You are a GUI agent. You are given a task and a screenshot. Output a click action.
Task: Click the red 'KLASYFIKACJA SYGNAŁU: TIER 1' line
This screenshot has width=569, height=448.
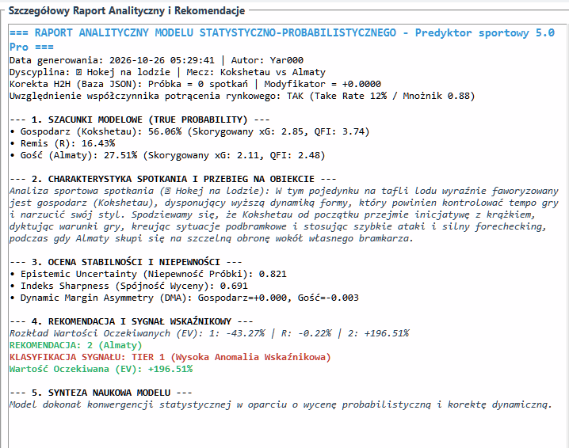170,358
